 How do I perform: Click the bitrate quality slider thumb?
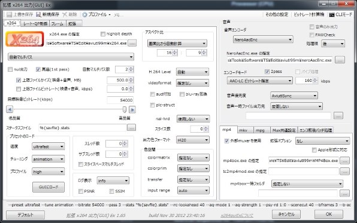pos(125,109)
